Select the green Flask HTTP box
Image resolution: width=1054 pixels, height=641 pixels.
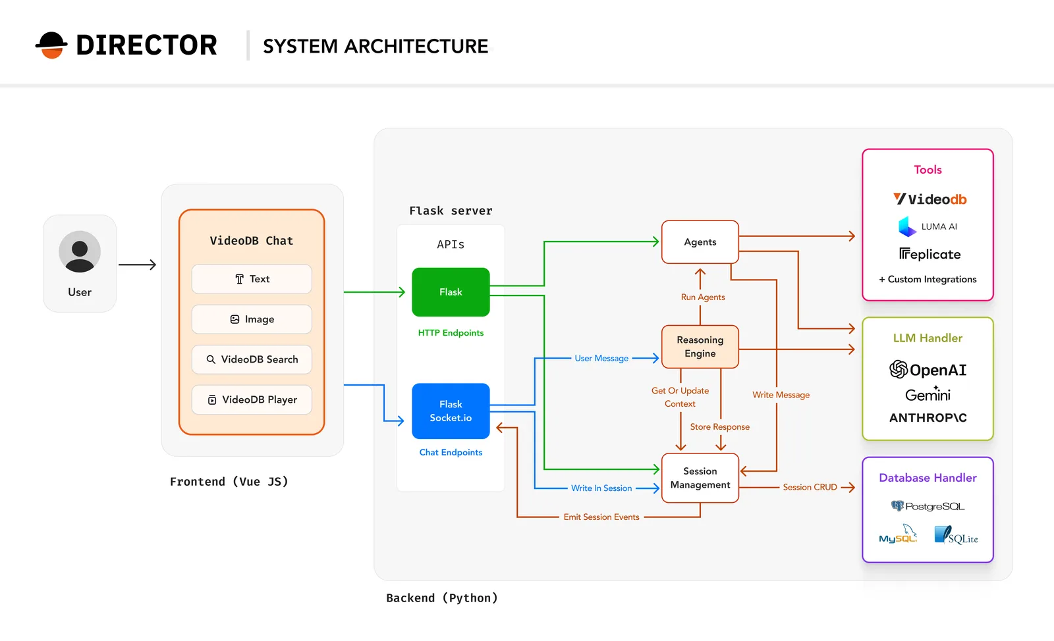(x=451, y=292)
